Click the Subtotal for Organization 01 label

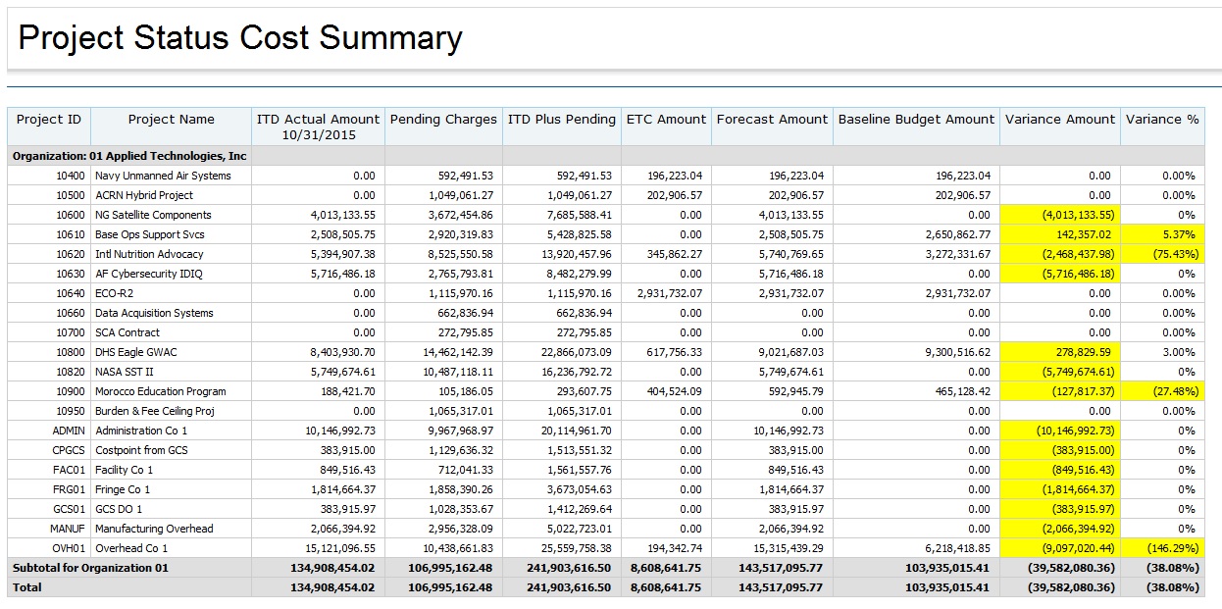(90, 568)
